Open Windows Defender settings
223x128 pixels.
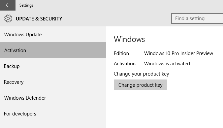(x=53, y=98)
